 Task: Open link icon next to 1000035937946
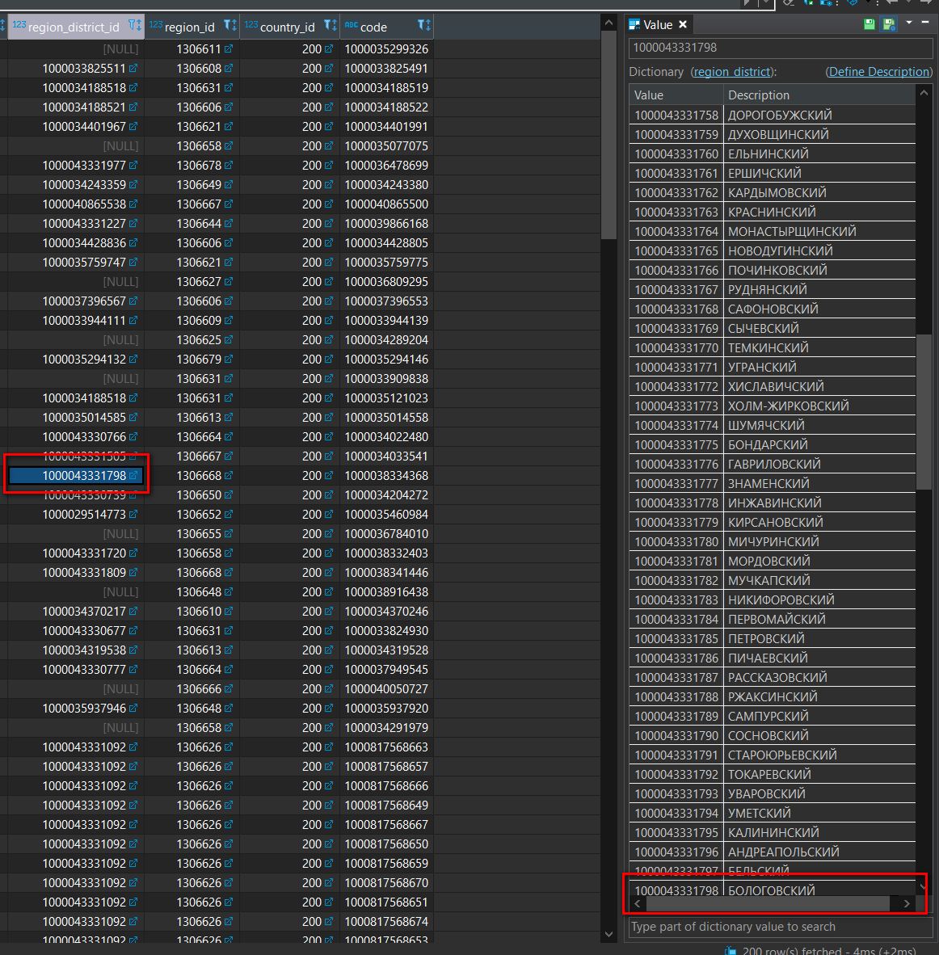coord(133,709)
